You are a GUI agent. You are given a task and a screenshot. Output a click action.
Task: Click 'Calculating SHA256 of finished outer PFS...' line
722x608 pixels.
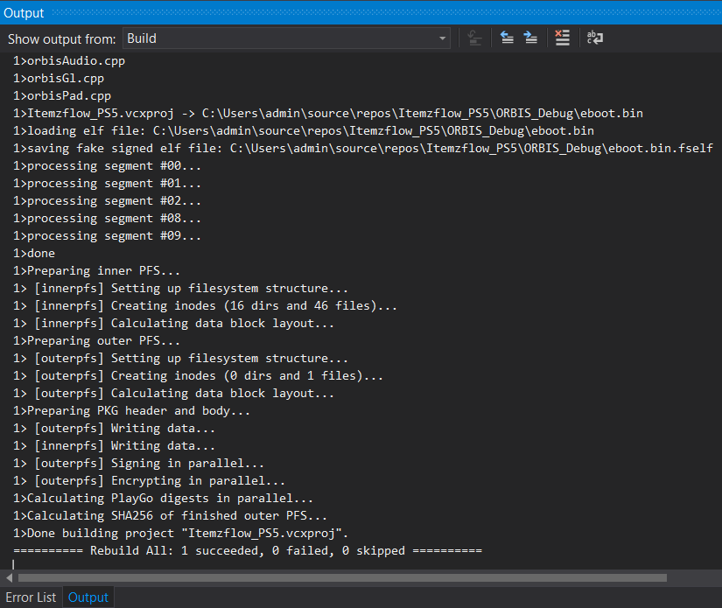[171, 515]
